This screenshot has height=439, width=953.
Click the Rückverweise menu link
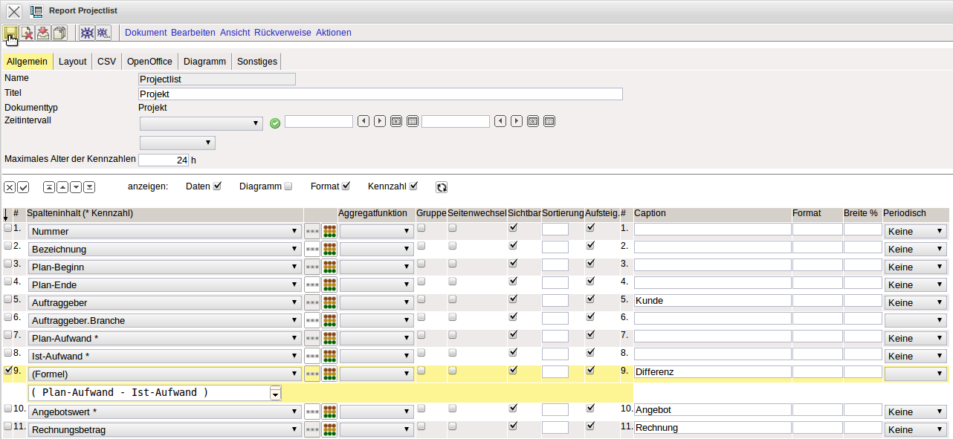click(282, 33)
